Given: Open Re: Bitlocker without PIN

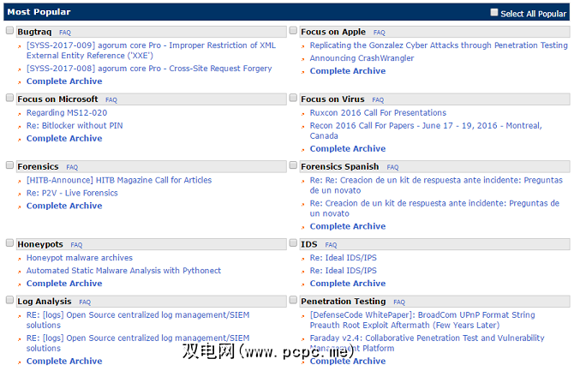Looking at the screenshot, I should (75, 126).
